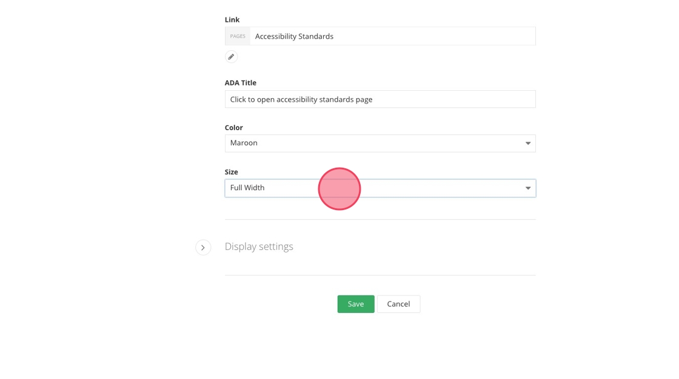
Task: Click the PAGES tag in Link field
Action: tap(238, 36)
